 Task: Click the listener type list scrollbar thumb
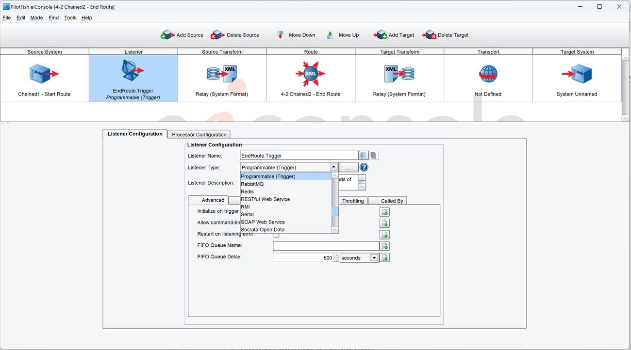tap(335, 211)
